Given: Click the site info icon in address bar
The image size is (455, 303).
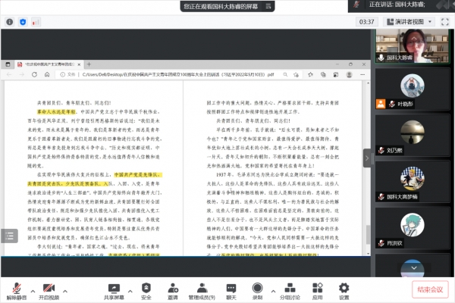Looking at the screenshot, I should [62, 74].
